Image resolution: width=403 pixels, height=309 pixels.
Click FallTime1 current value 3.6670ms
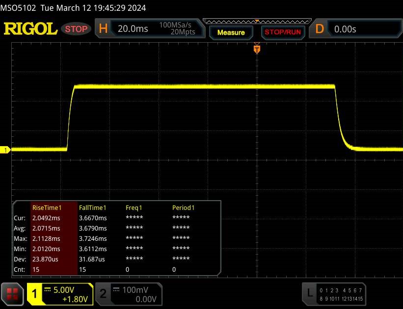(93, 218)
